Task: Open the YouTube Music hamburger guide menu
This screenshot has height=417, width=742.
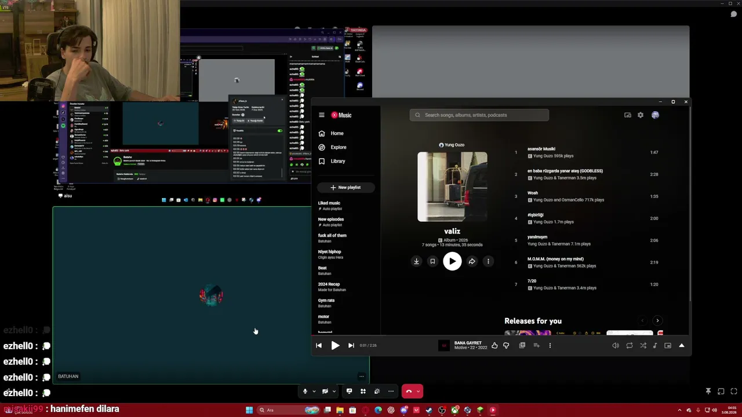Action: point(322,115)
